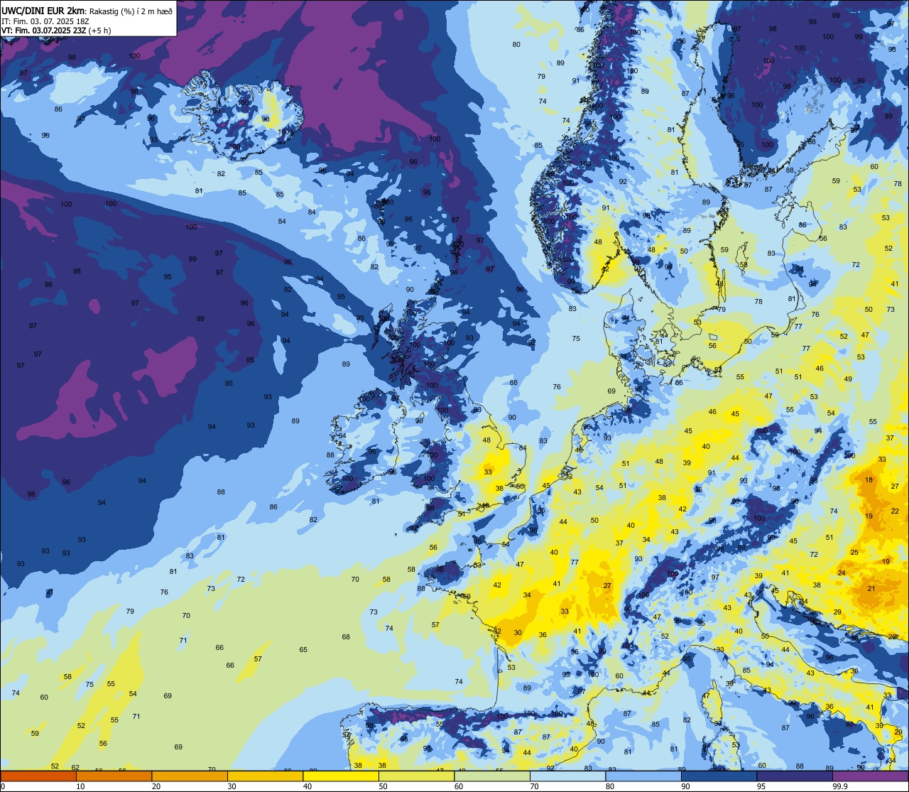
Task: Click the 90–95 medium blue legend swatch
Action: point(719,776)
